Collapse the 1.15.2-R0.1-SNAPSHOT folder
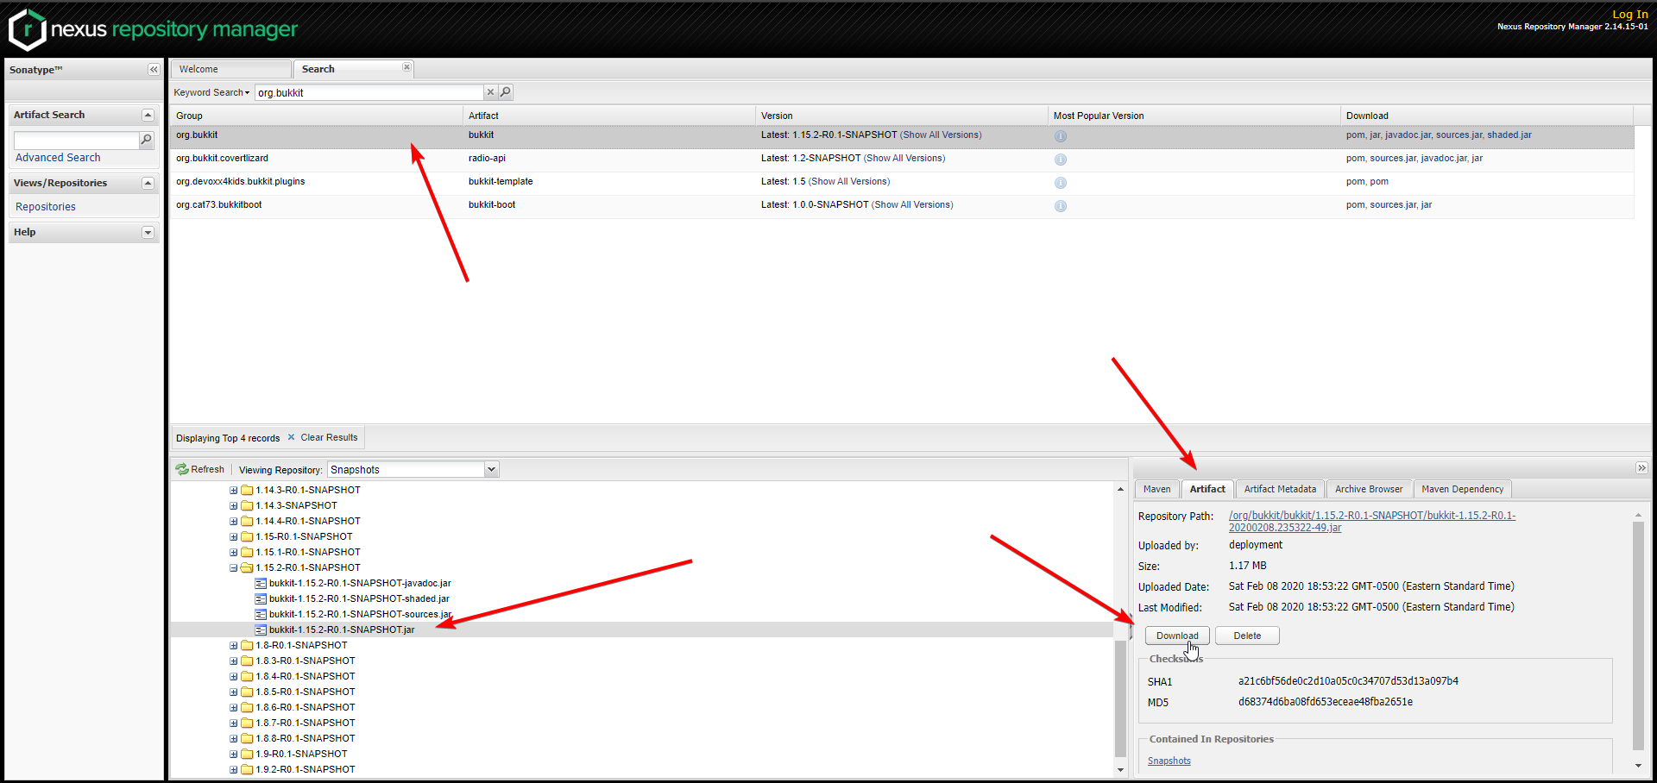The width and height of the screenshot is (1657, 783). 234,568
